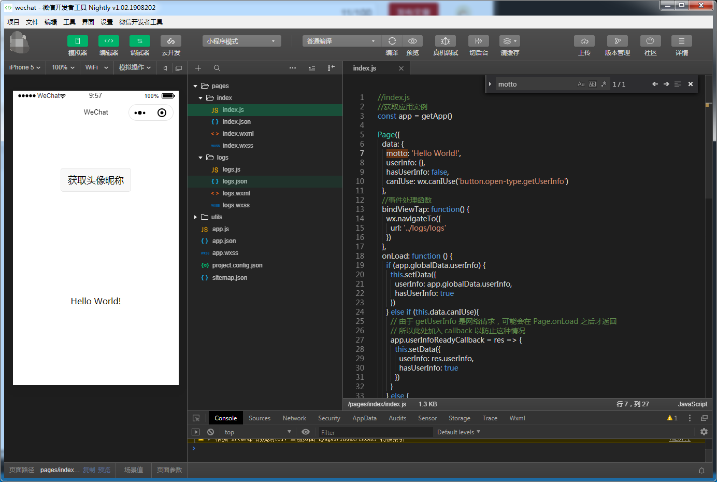Click the motto search input field
Screen dimensions: 717x482
pyautogui.click(x=536, y=84)
